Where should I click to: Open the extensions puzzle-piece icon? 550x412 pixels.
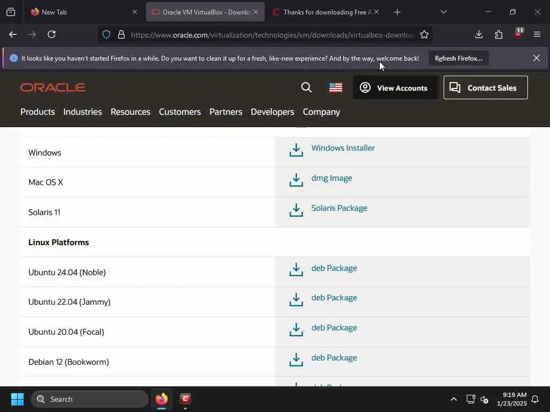coord(498,34)
